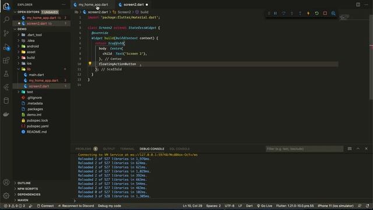
Task: Open .gitignore in the file tree
Action: pyautogui.click(x=41, y=97)
